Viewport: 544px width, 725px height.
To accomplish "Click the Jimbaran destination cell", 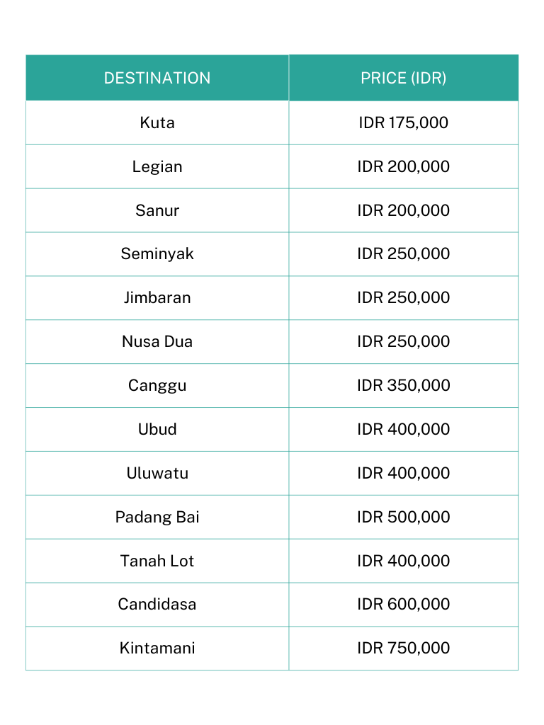I will tap(157, 297).
